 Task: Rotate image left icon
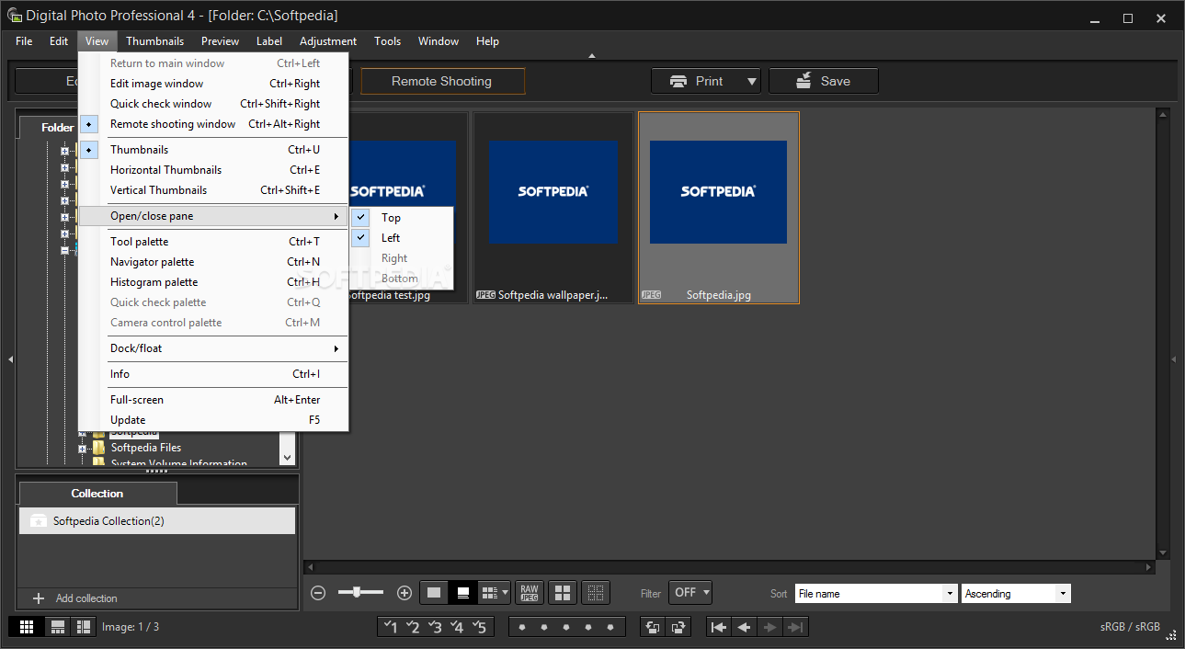coord(652,627)
